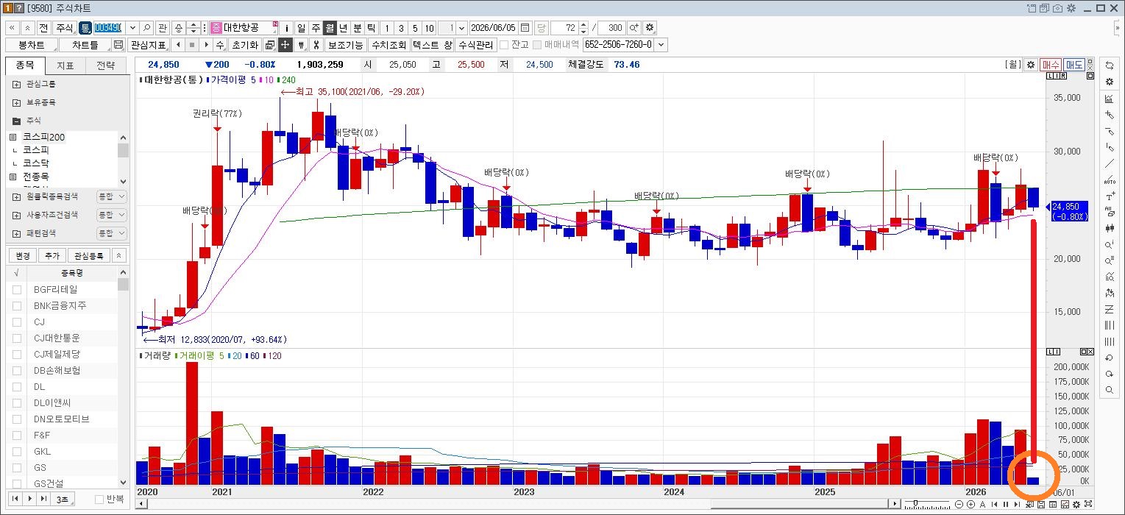1125x515 pixels.
Task: Select the 일 (daily) period button
Action: click(x=301, y=28)
